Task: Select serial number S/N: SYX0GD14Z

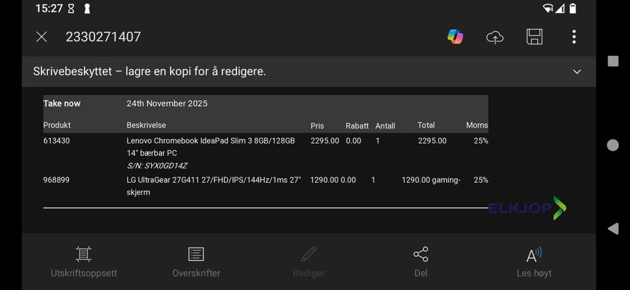Action: [x=157, y=166]
